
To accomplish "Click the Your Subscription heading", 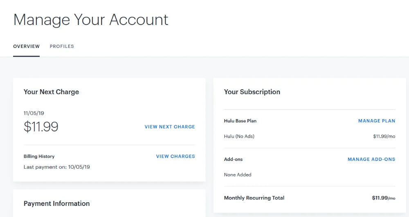I will (x=252, y=92).
